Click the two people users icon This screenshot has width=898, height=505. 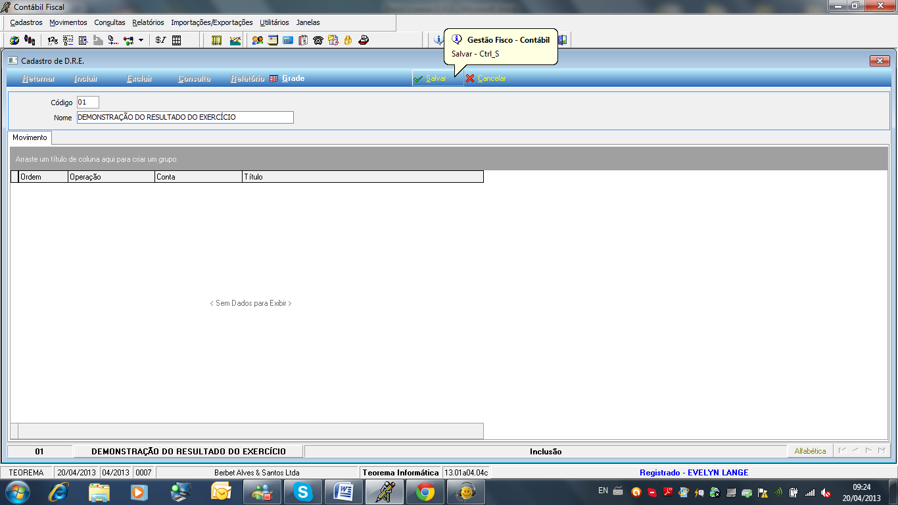click(258, 40)
